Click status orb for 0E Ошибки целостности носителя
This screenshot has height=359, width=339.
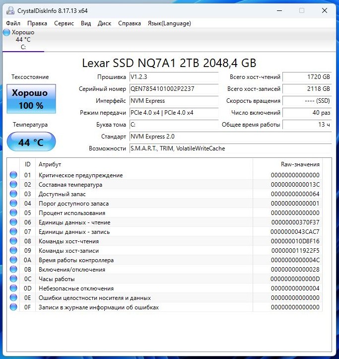pos(13,297)
